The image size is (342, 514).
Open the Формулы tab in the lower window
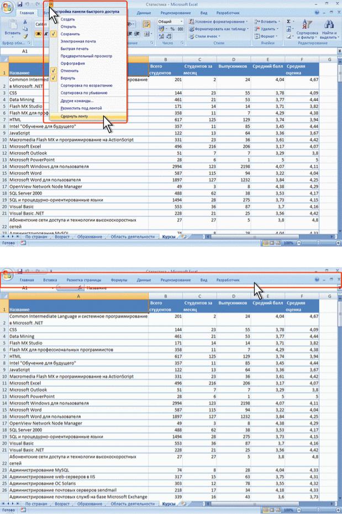pos(119,281)
